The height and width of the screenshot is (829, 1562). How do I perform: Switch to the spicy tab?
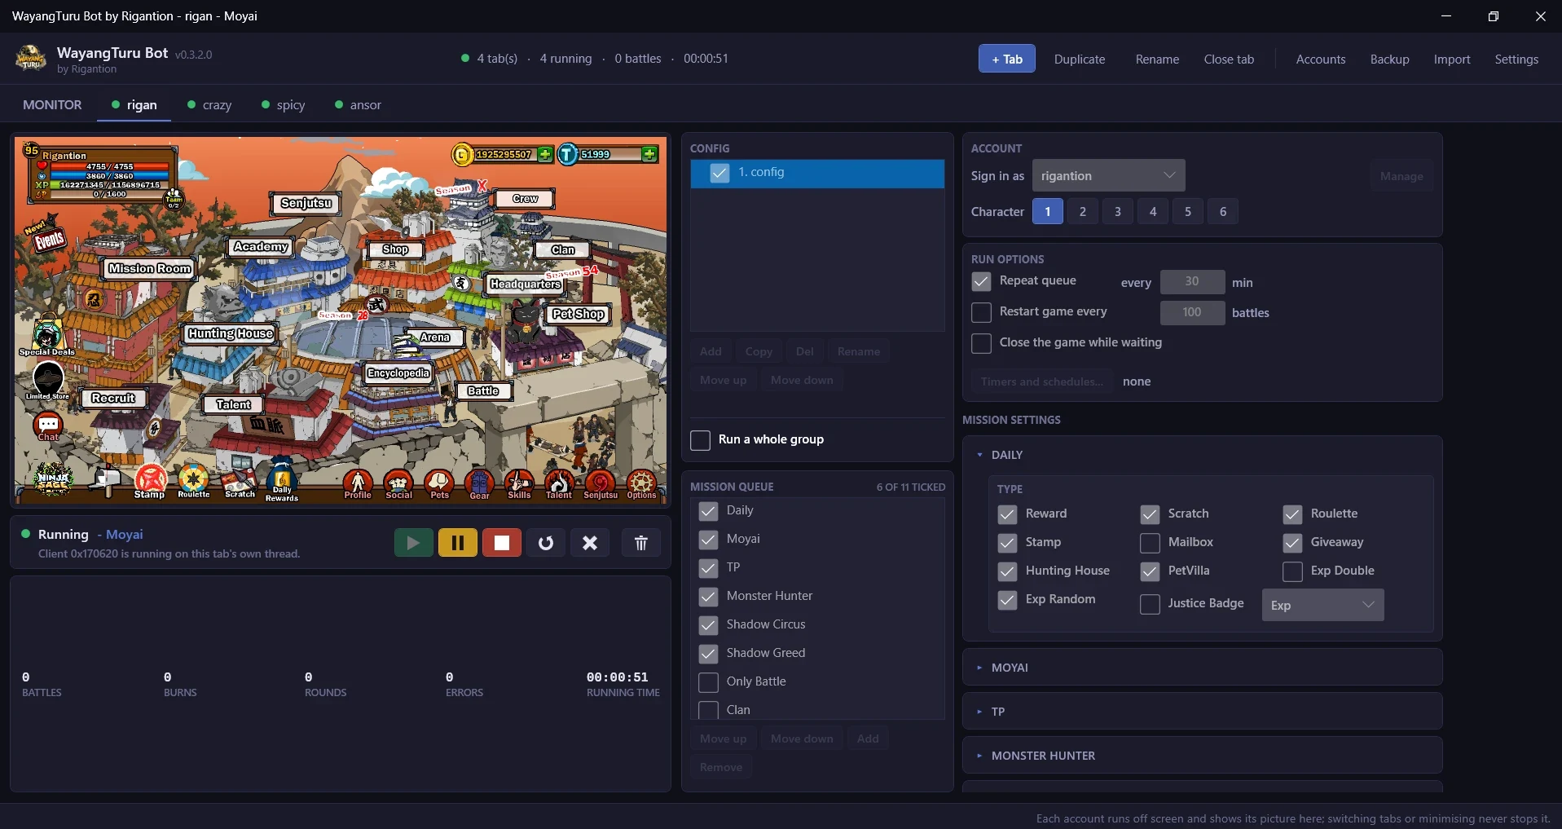(x=284, y=105)
